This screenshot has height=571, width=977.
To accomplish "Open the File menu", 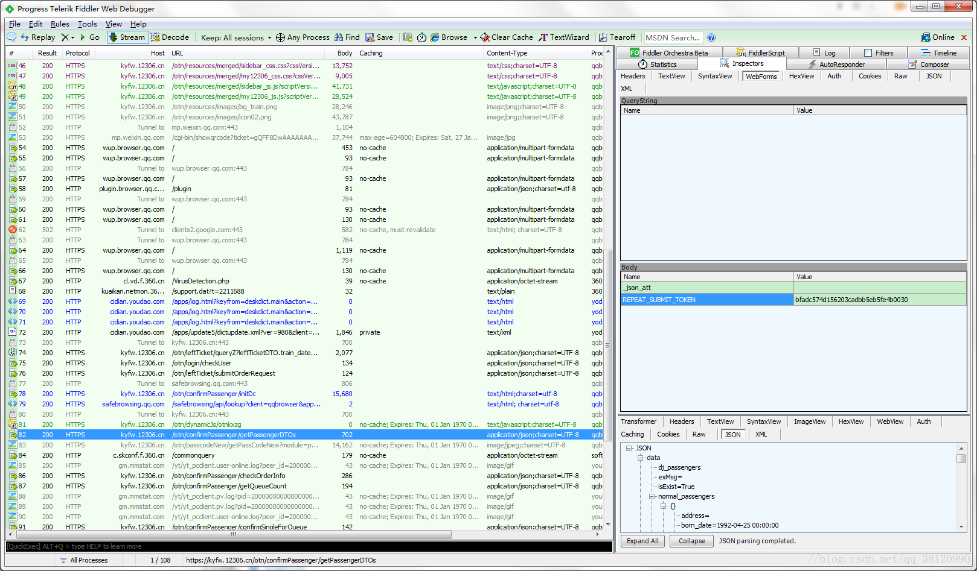I will pyautogui.click(x=15, y=24).
